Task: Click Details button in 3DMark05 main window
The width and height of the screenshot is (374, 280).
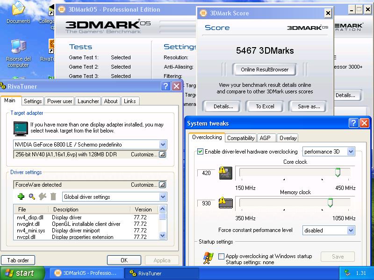Action: [346, 95]
